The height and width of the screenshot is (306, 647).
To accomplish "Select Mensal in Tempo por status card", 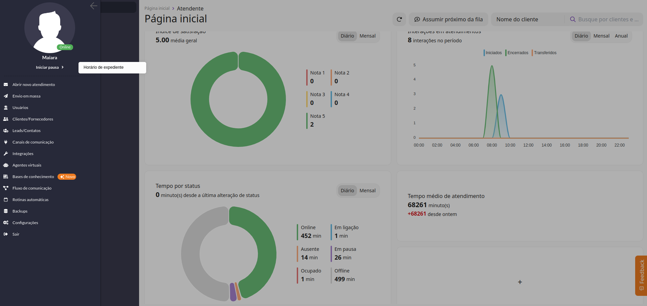I will coord(367,191).
